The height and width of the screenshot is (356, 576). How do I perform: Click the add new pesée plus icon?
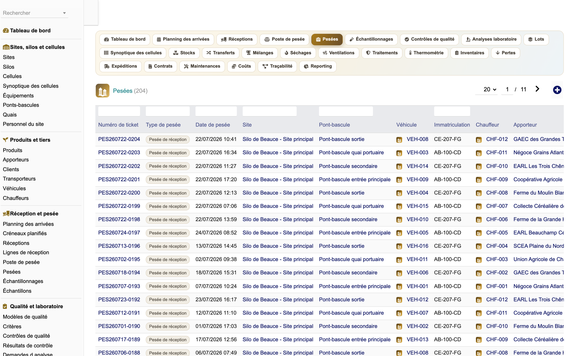point(557,90)
